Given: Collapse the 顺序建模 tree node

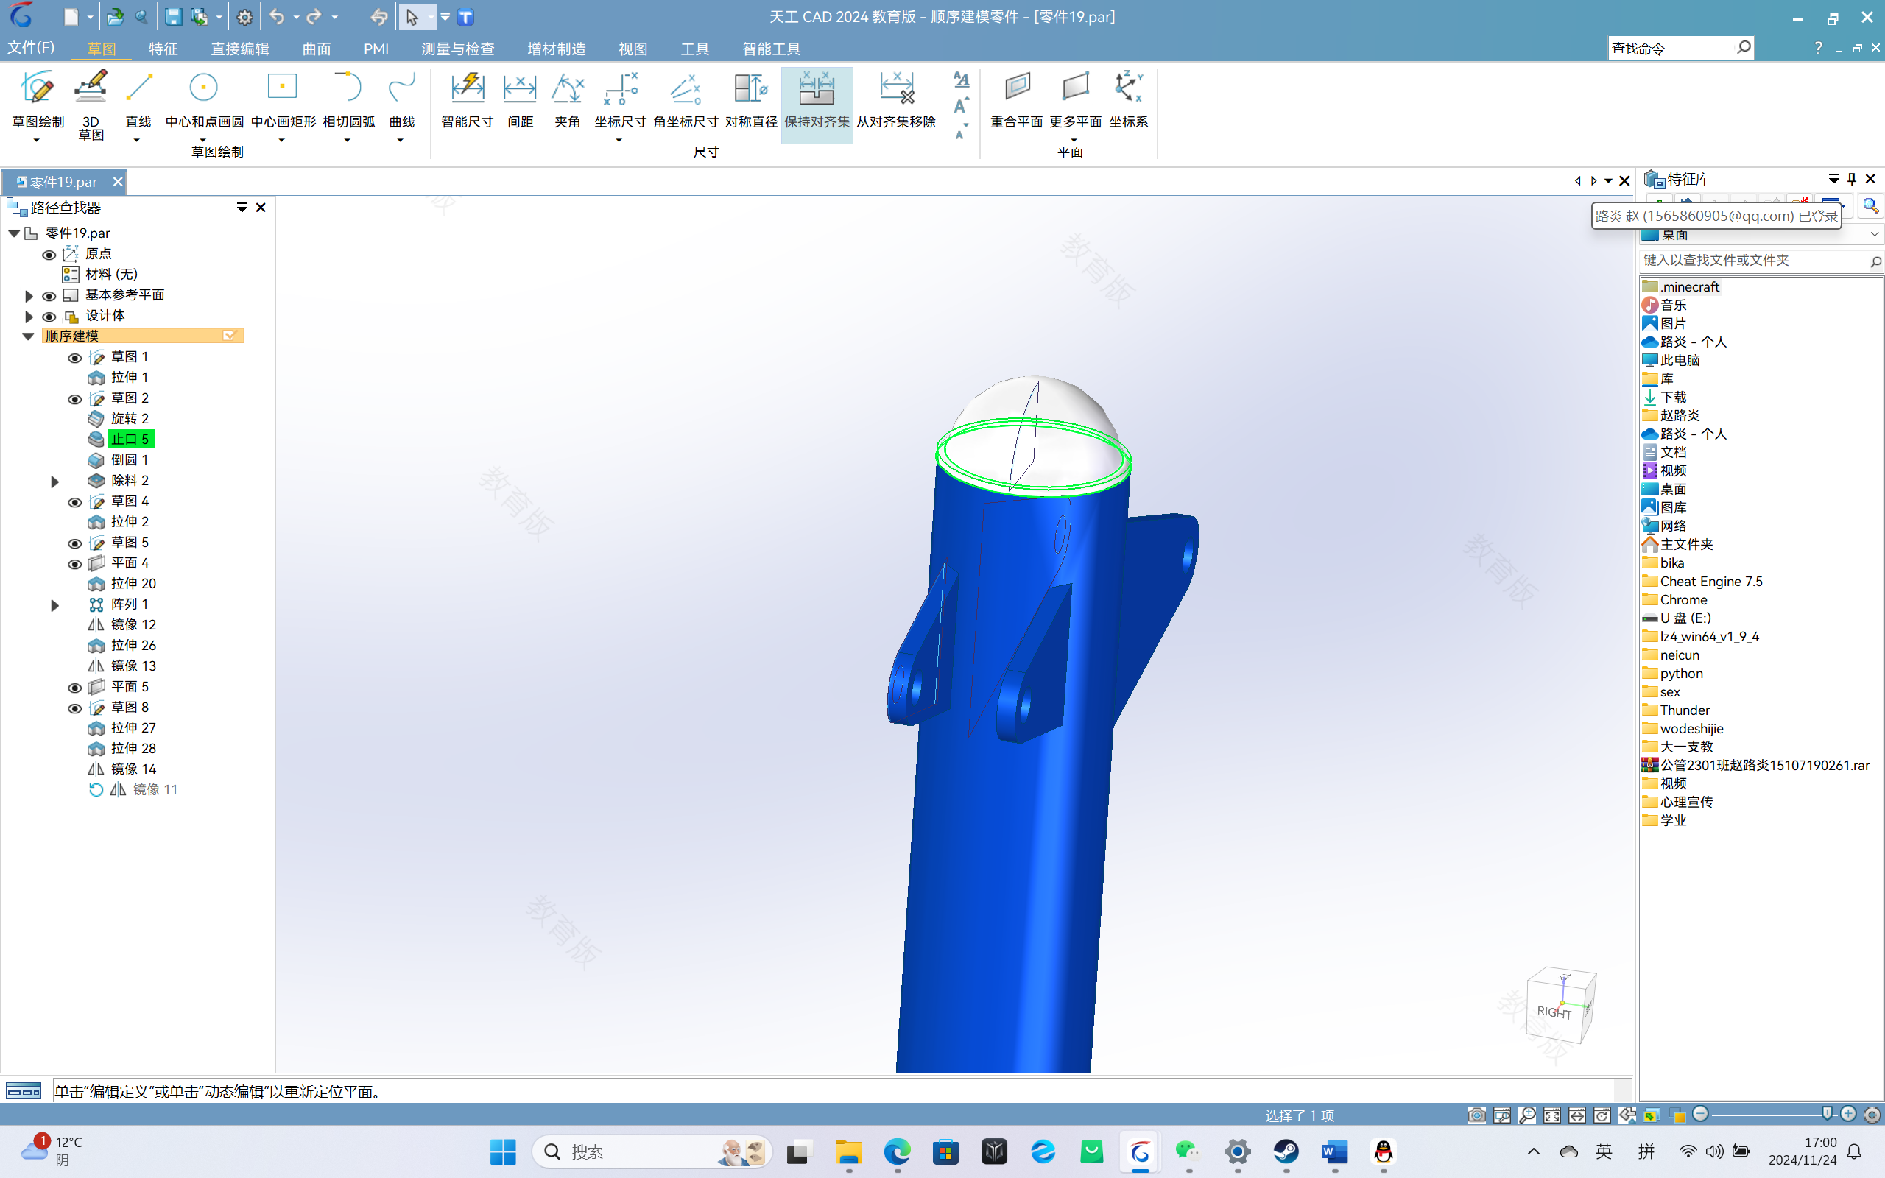Looking at the screenshot, I should tap(28, 336).
